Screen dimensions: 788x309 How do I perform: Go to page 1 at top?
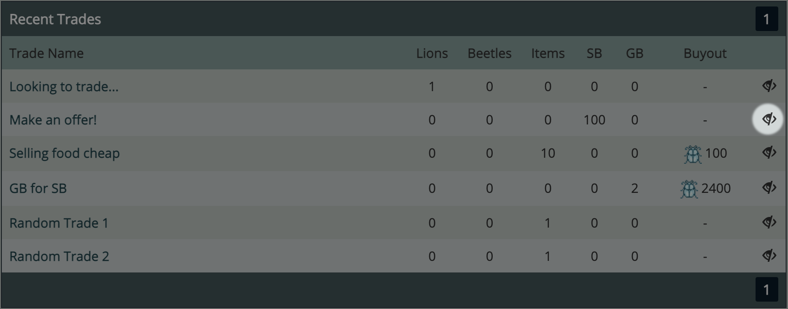click(x=767, y=19)
